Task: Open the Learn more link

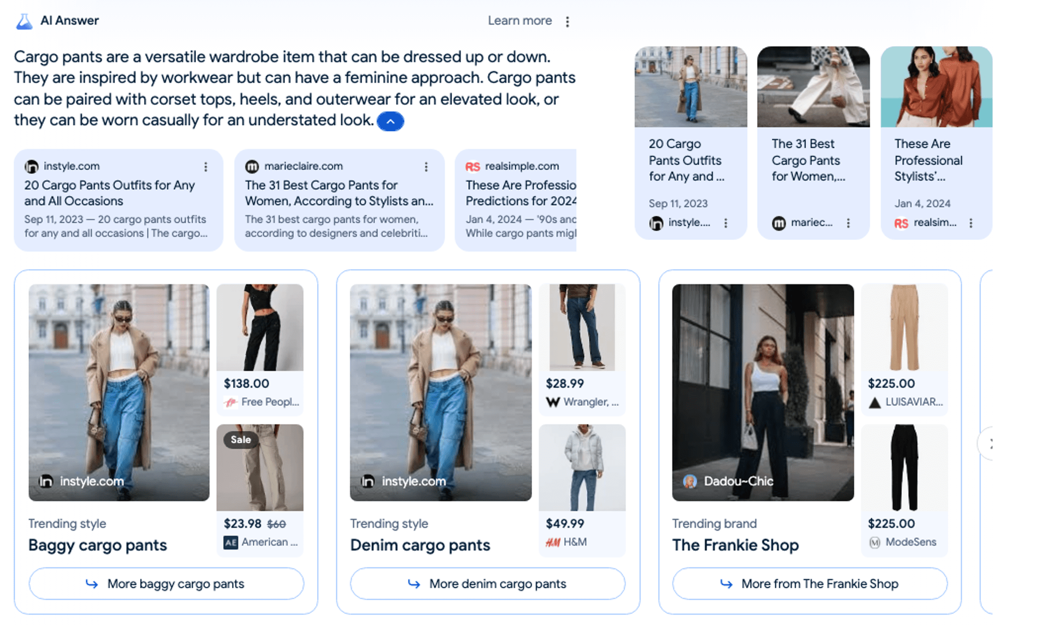Action: 520,21
